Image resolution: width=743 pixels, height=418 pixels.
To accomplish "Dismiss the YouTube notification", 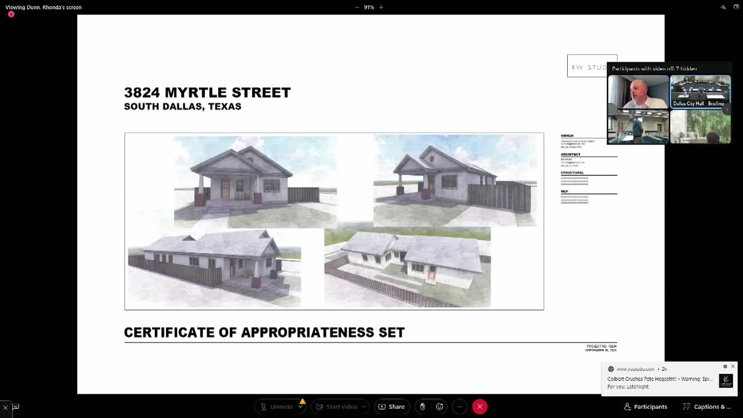I will click(733, 366).
